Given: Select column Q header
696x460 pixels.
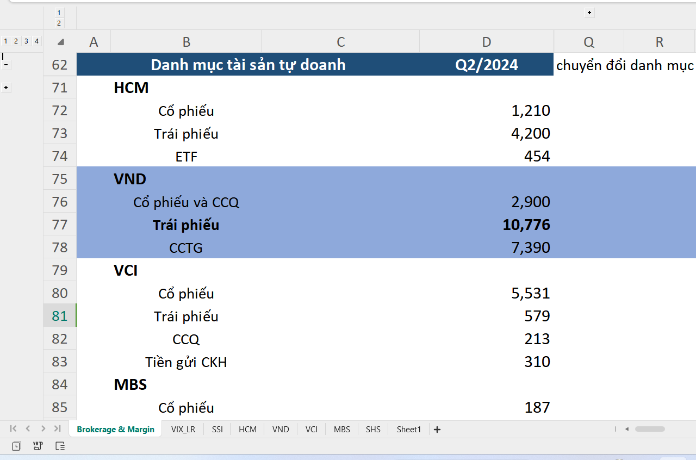Looking at the screenshot, I should [x=589, y=42].
